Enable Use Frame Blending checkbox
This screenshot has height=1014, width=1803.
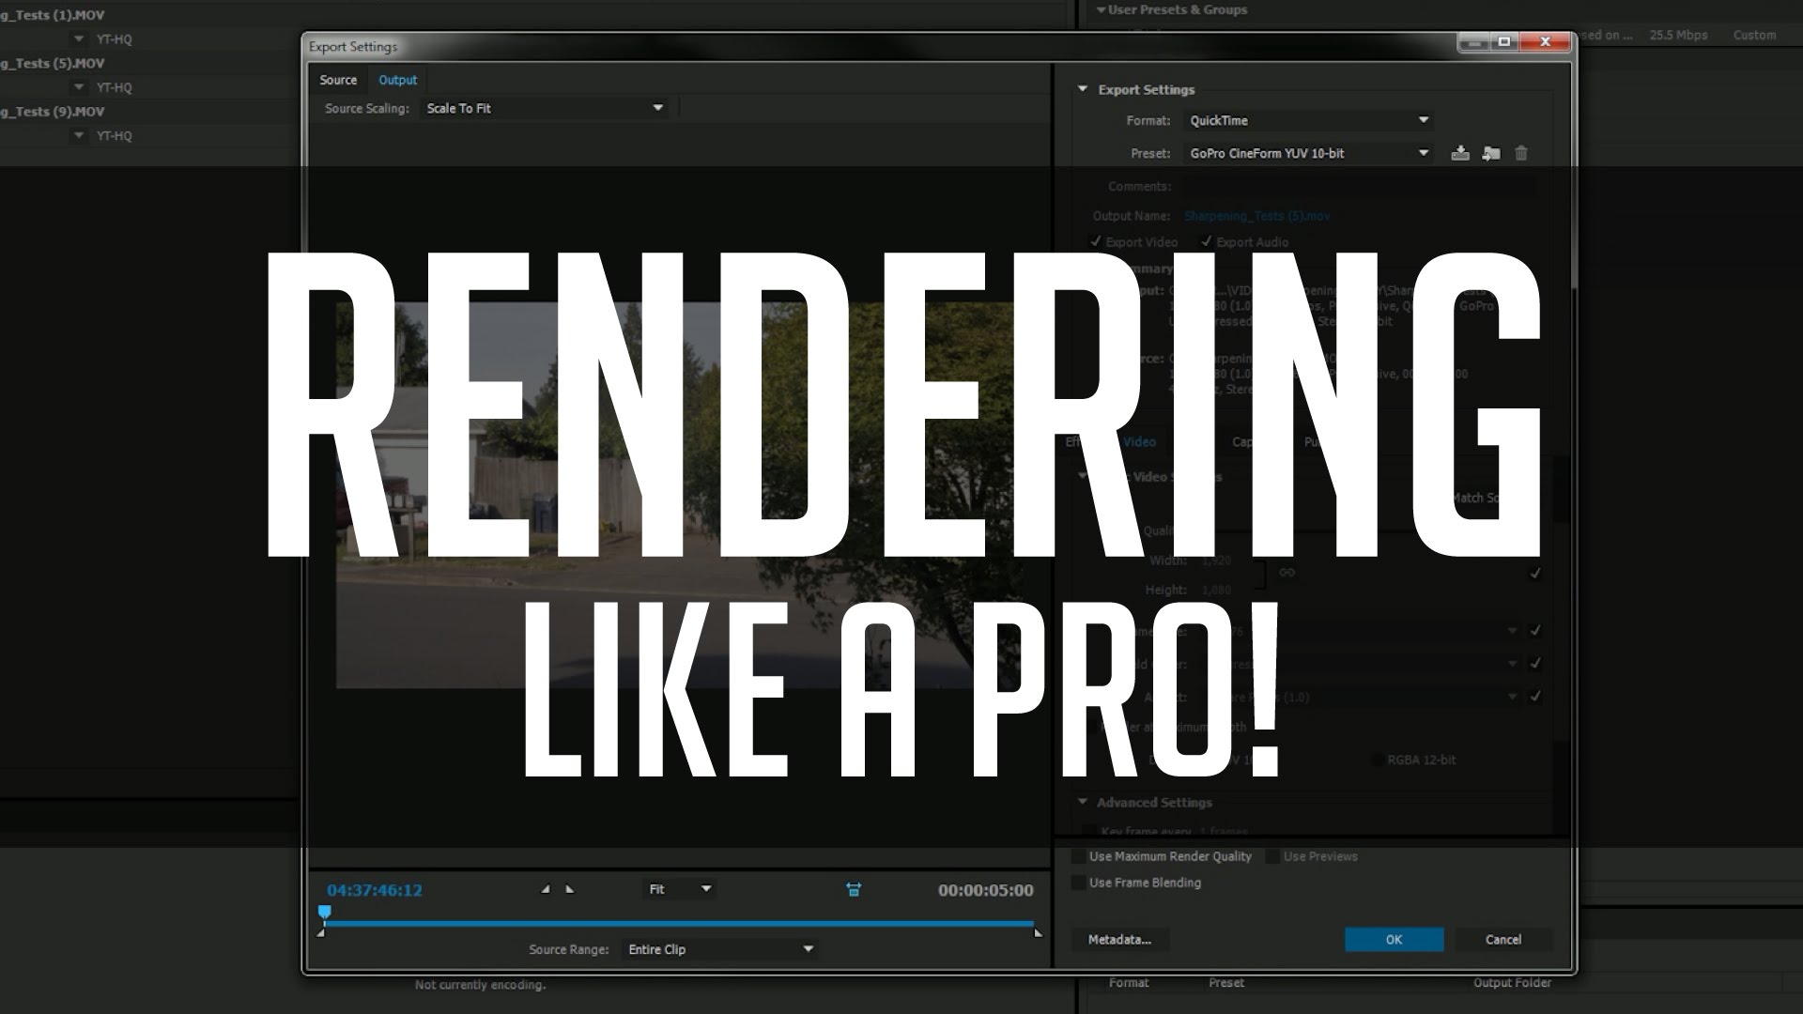[x=1079, y=883]
